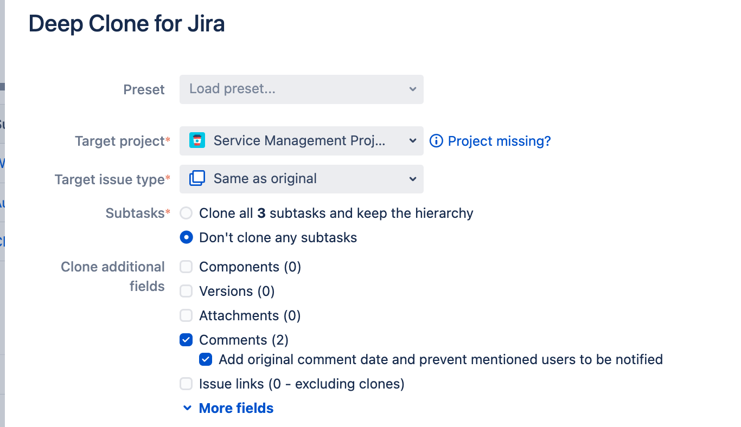This screenshot has height=427, width=741.
Task: Enable the Versions checkbox
Action: pyautogui.click(x=186, y=291)
